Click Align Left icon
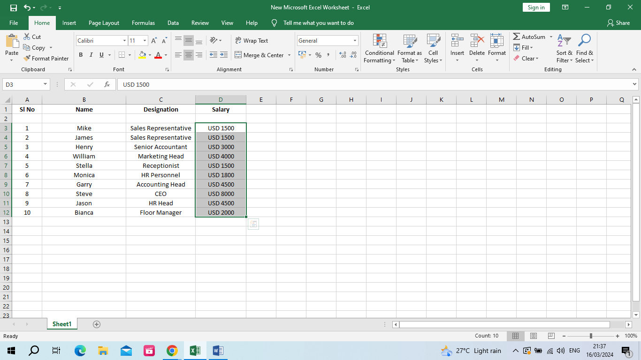 click(x=178, y=55)
